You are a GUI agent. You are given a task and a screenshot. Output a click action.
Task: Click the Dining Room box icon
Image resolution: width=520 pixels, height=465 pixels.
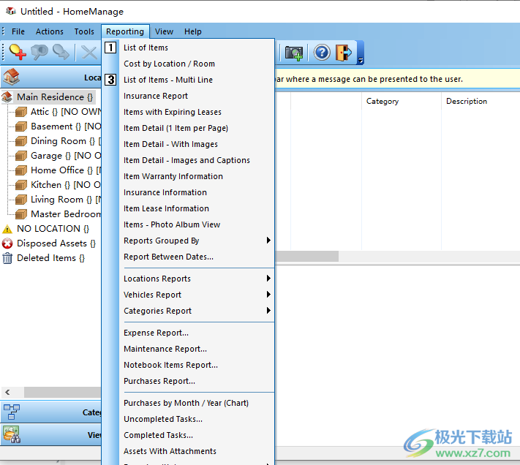click(21, 141)
